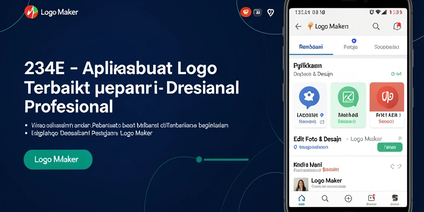Click the Logo Maker logo in banner header
Screen dimensions: 424x212
pos(51,12)
